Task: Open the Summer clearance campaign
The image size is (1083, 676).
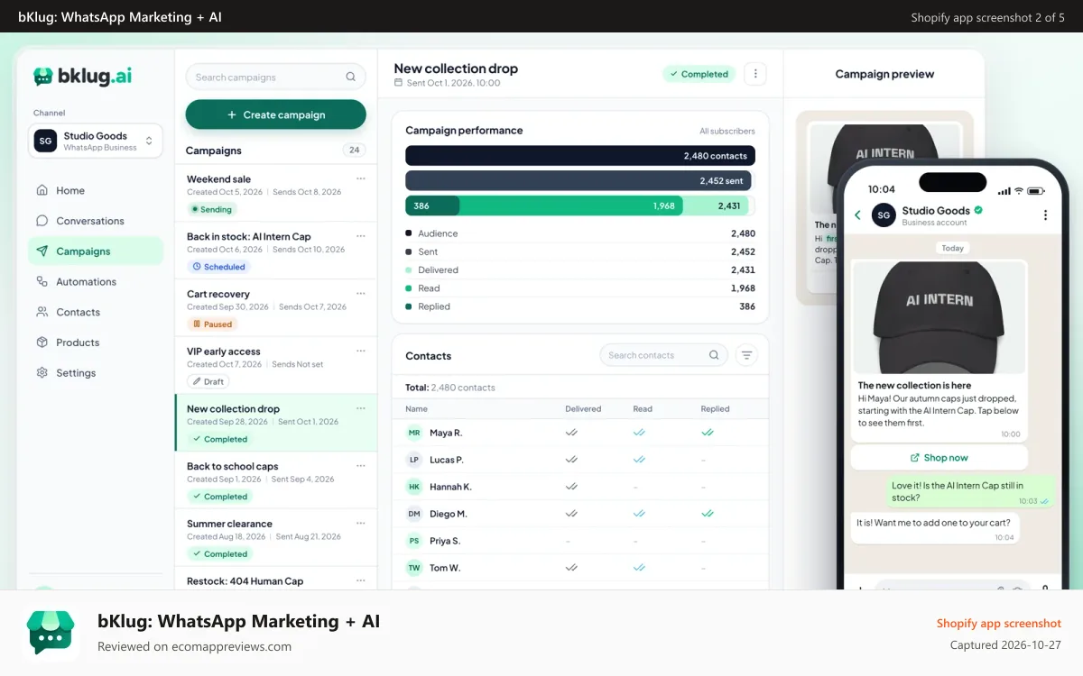Action: point(275,538)
